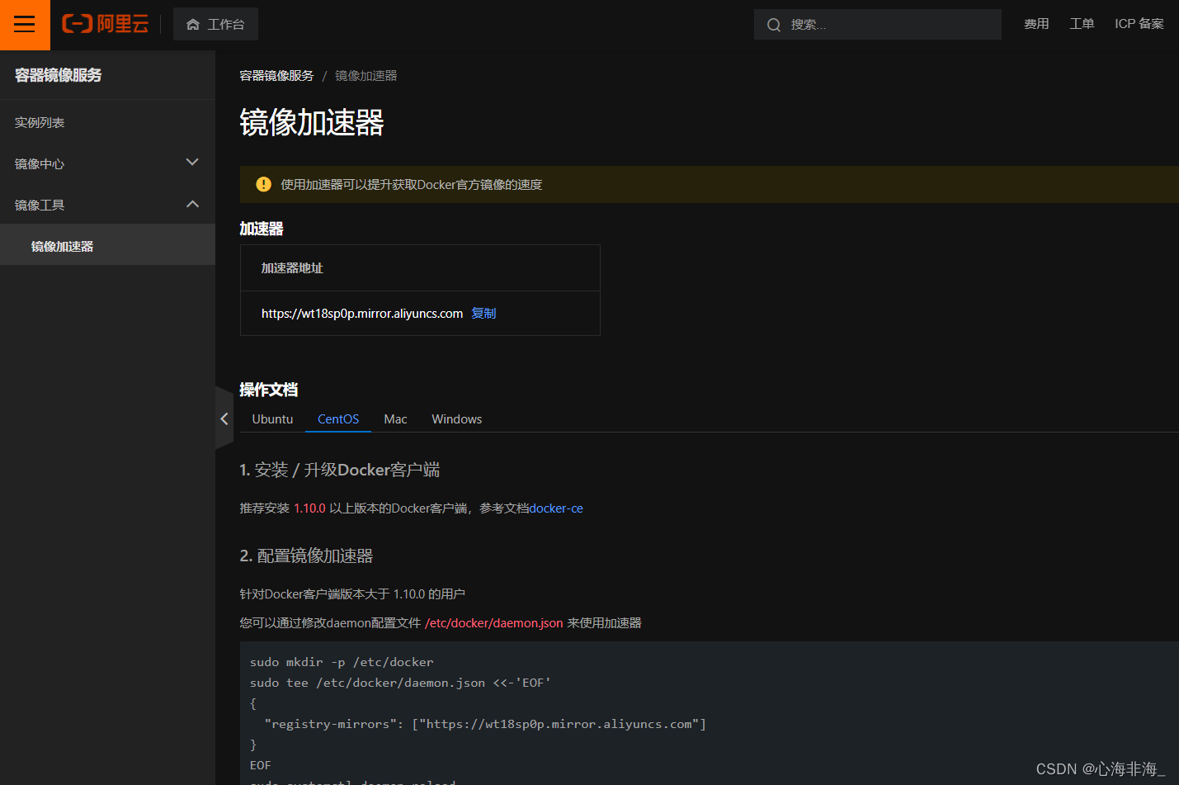
Task: Open the docker-ce documentation link
Action: point(556,508)
